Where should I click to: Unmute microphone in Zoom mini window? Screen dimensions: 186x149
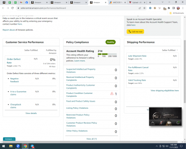pyautogui.click(x=161, y=123)
